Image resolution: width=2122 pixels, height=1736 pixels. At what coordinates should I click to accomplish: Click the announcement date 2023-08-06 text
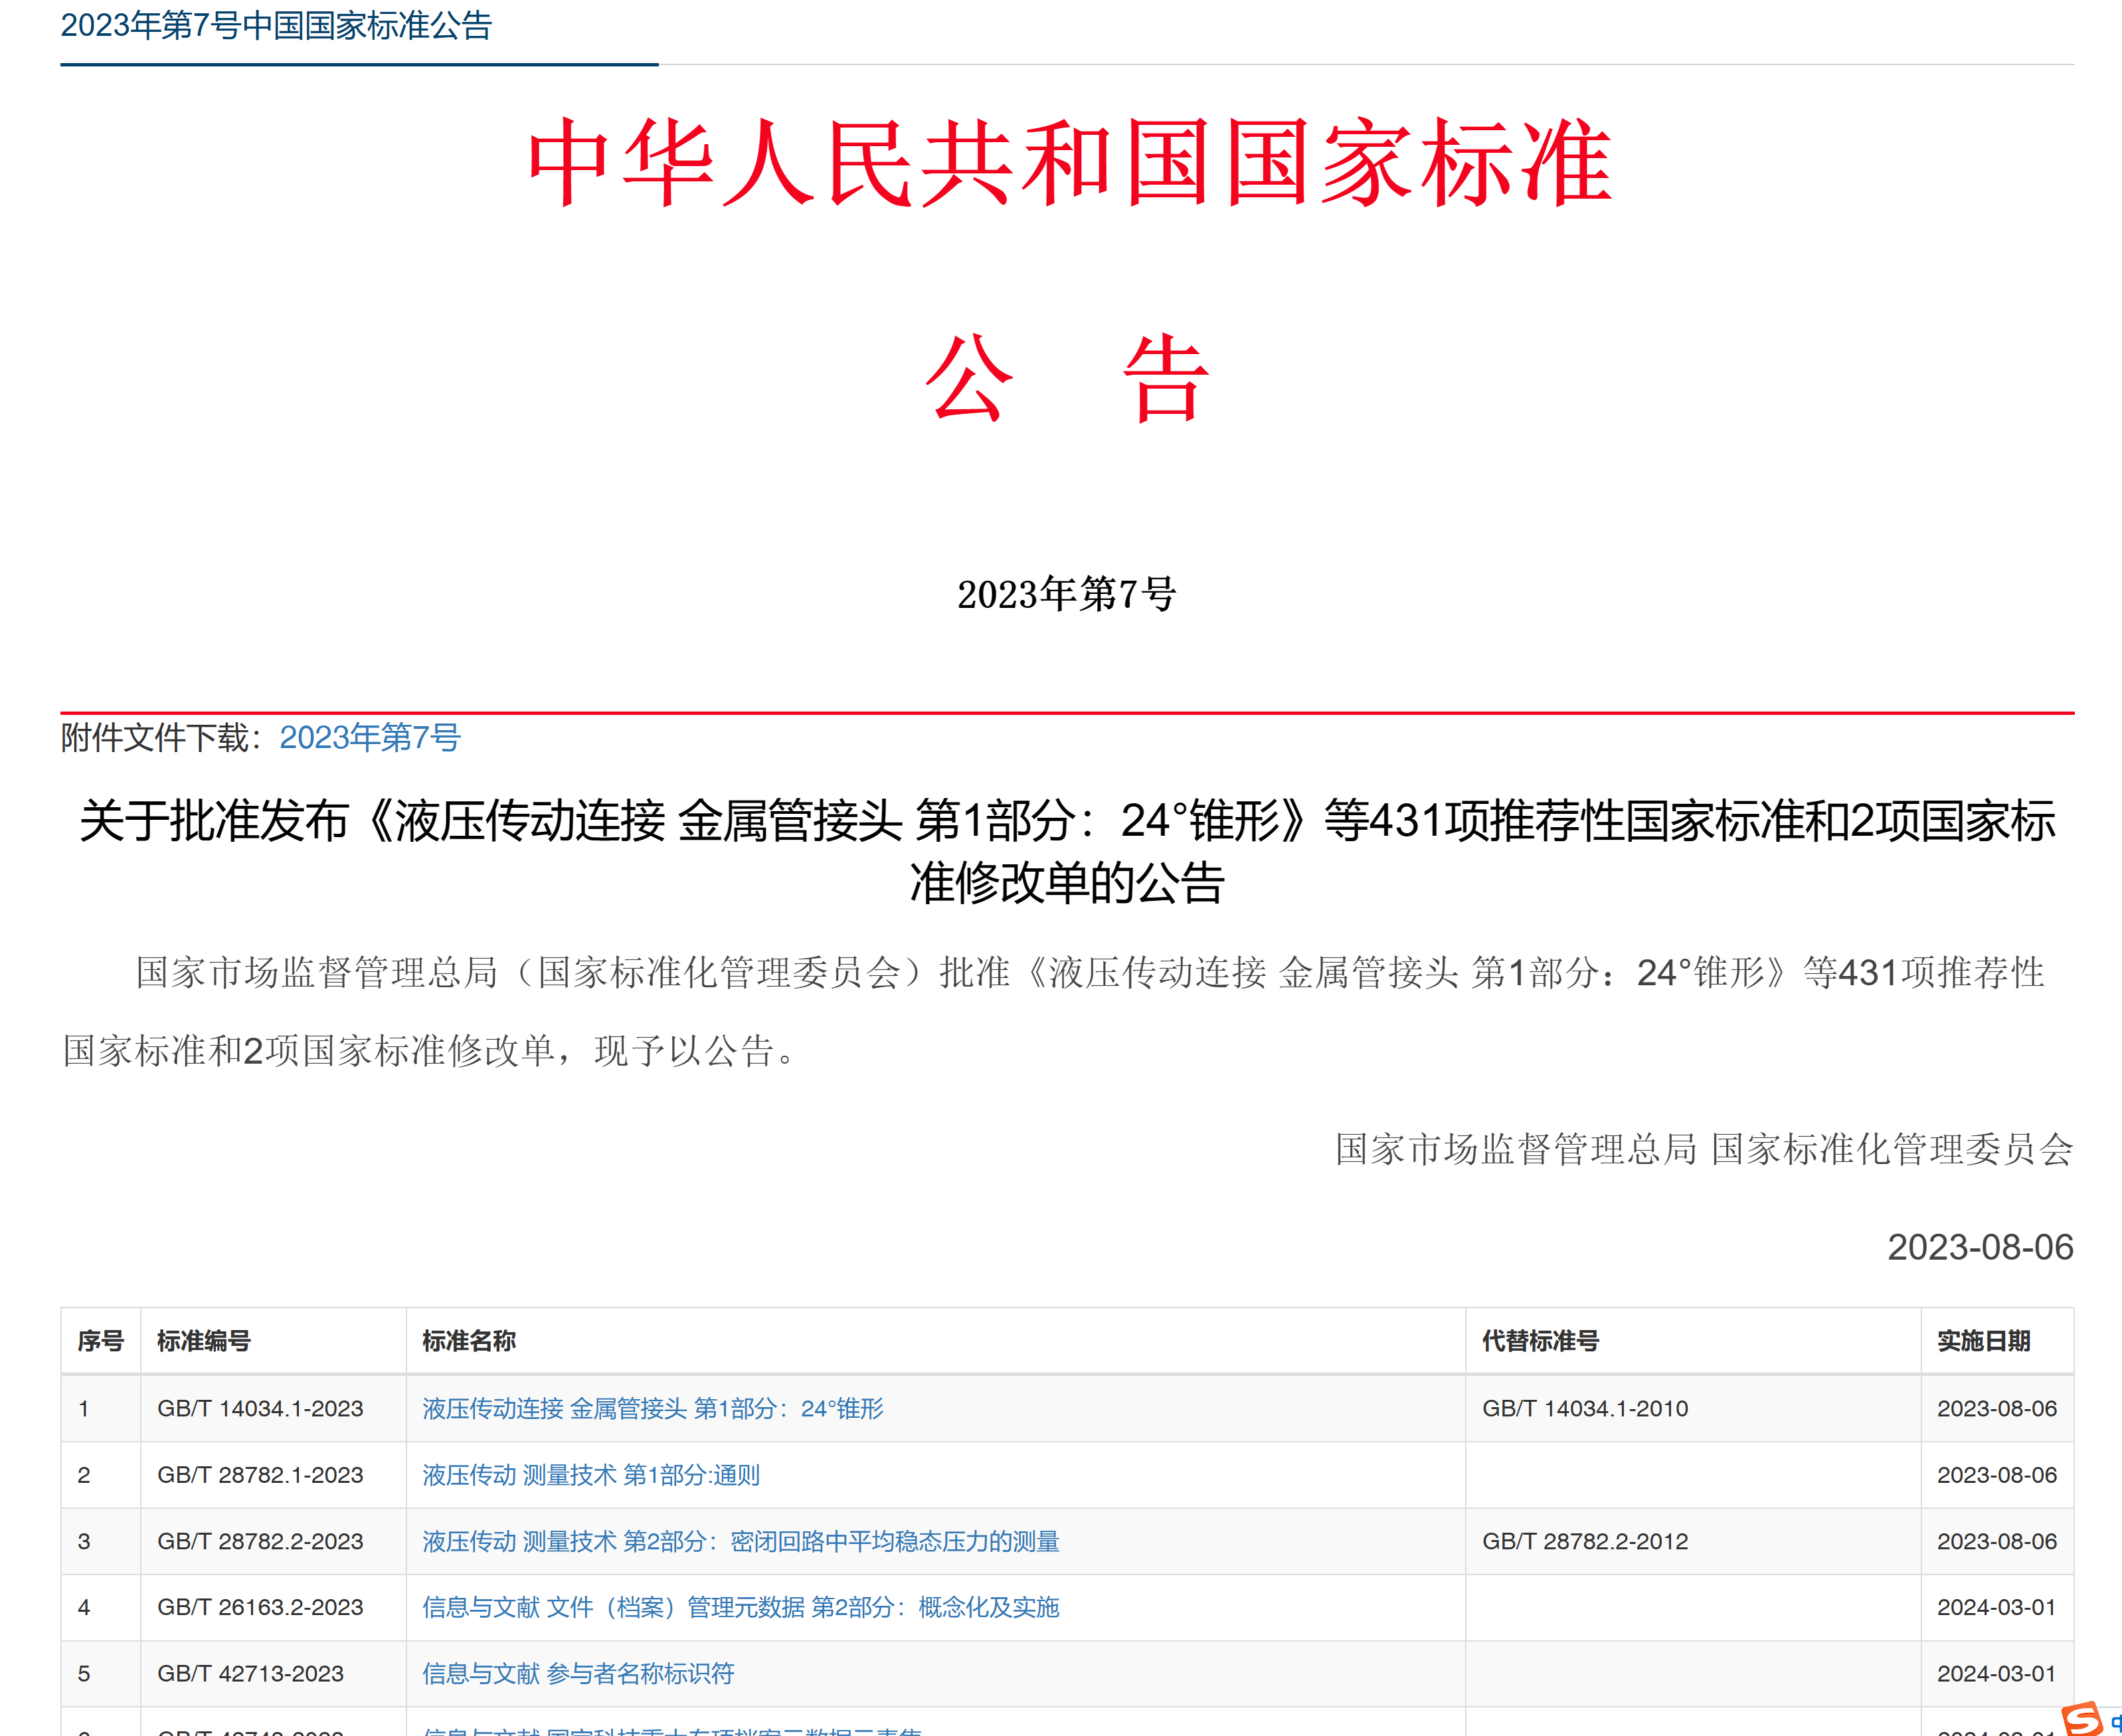(x=1979, y=1247)
